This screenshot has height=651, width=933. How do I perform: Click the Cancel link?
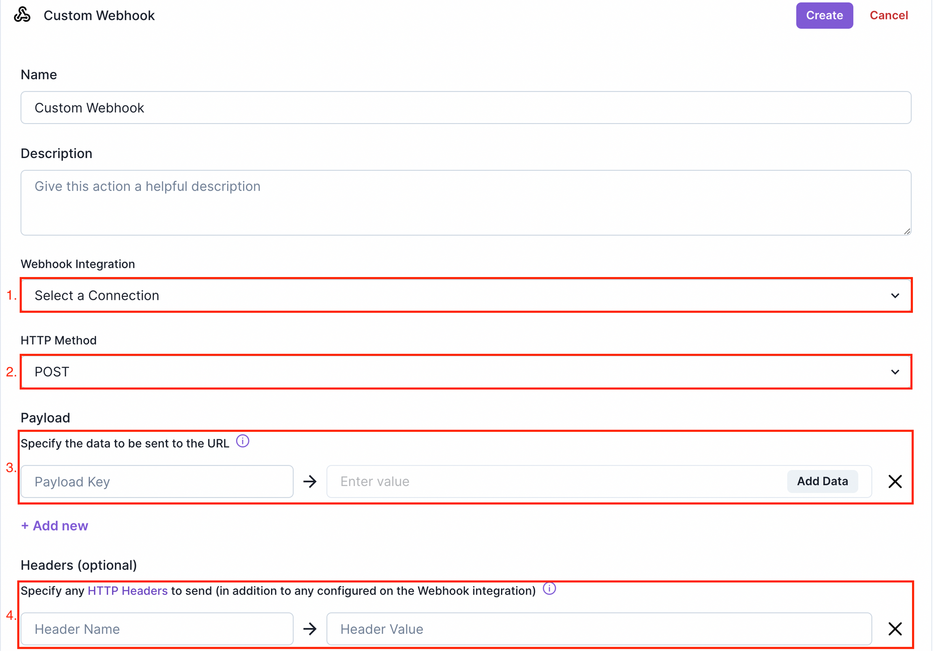pos(888,15)
